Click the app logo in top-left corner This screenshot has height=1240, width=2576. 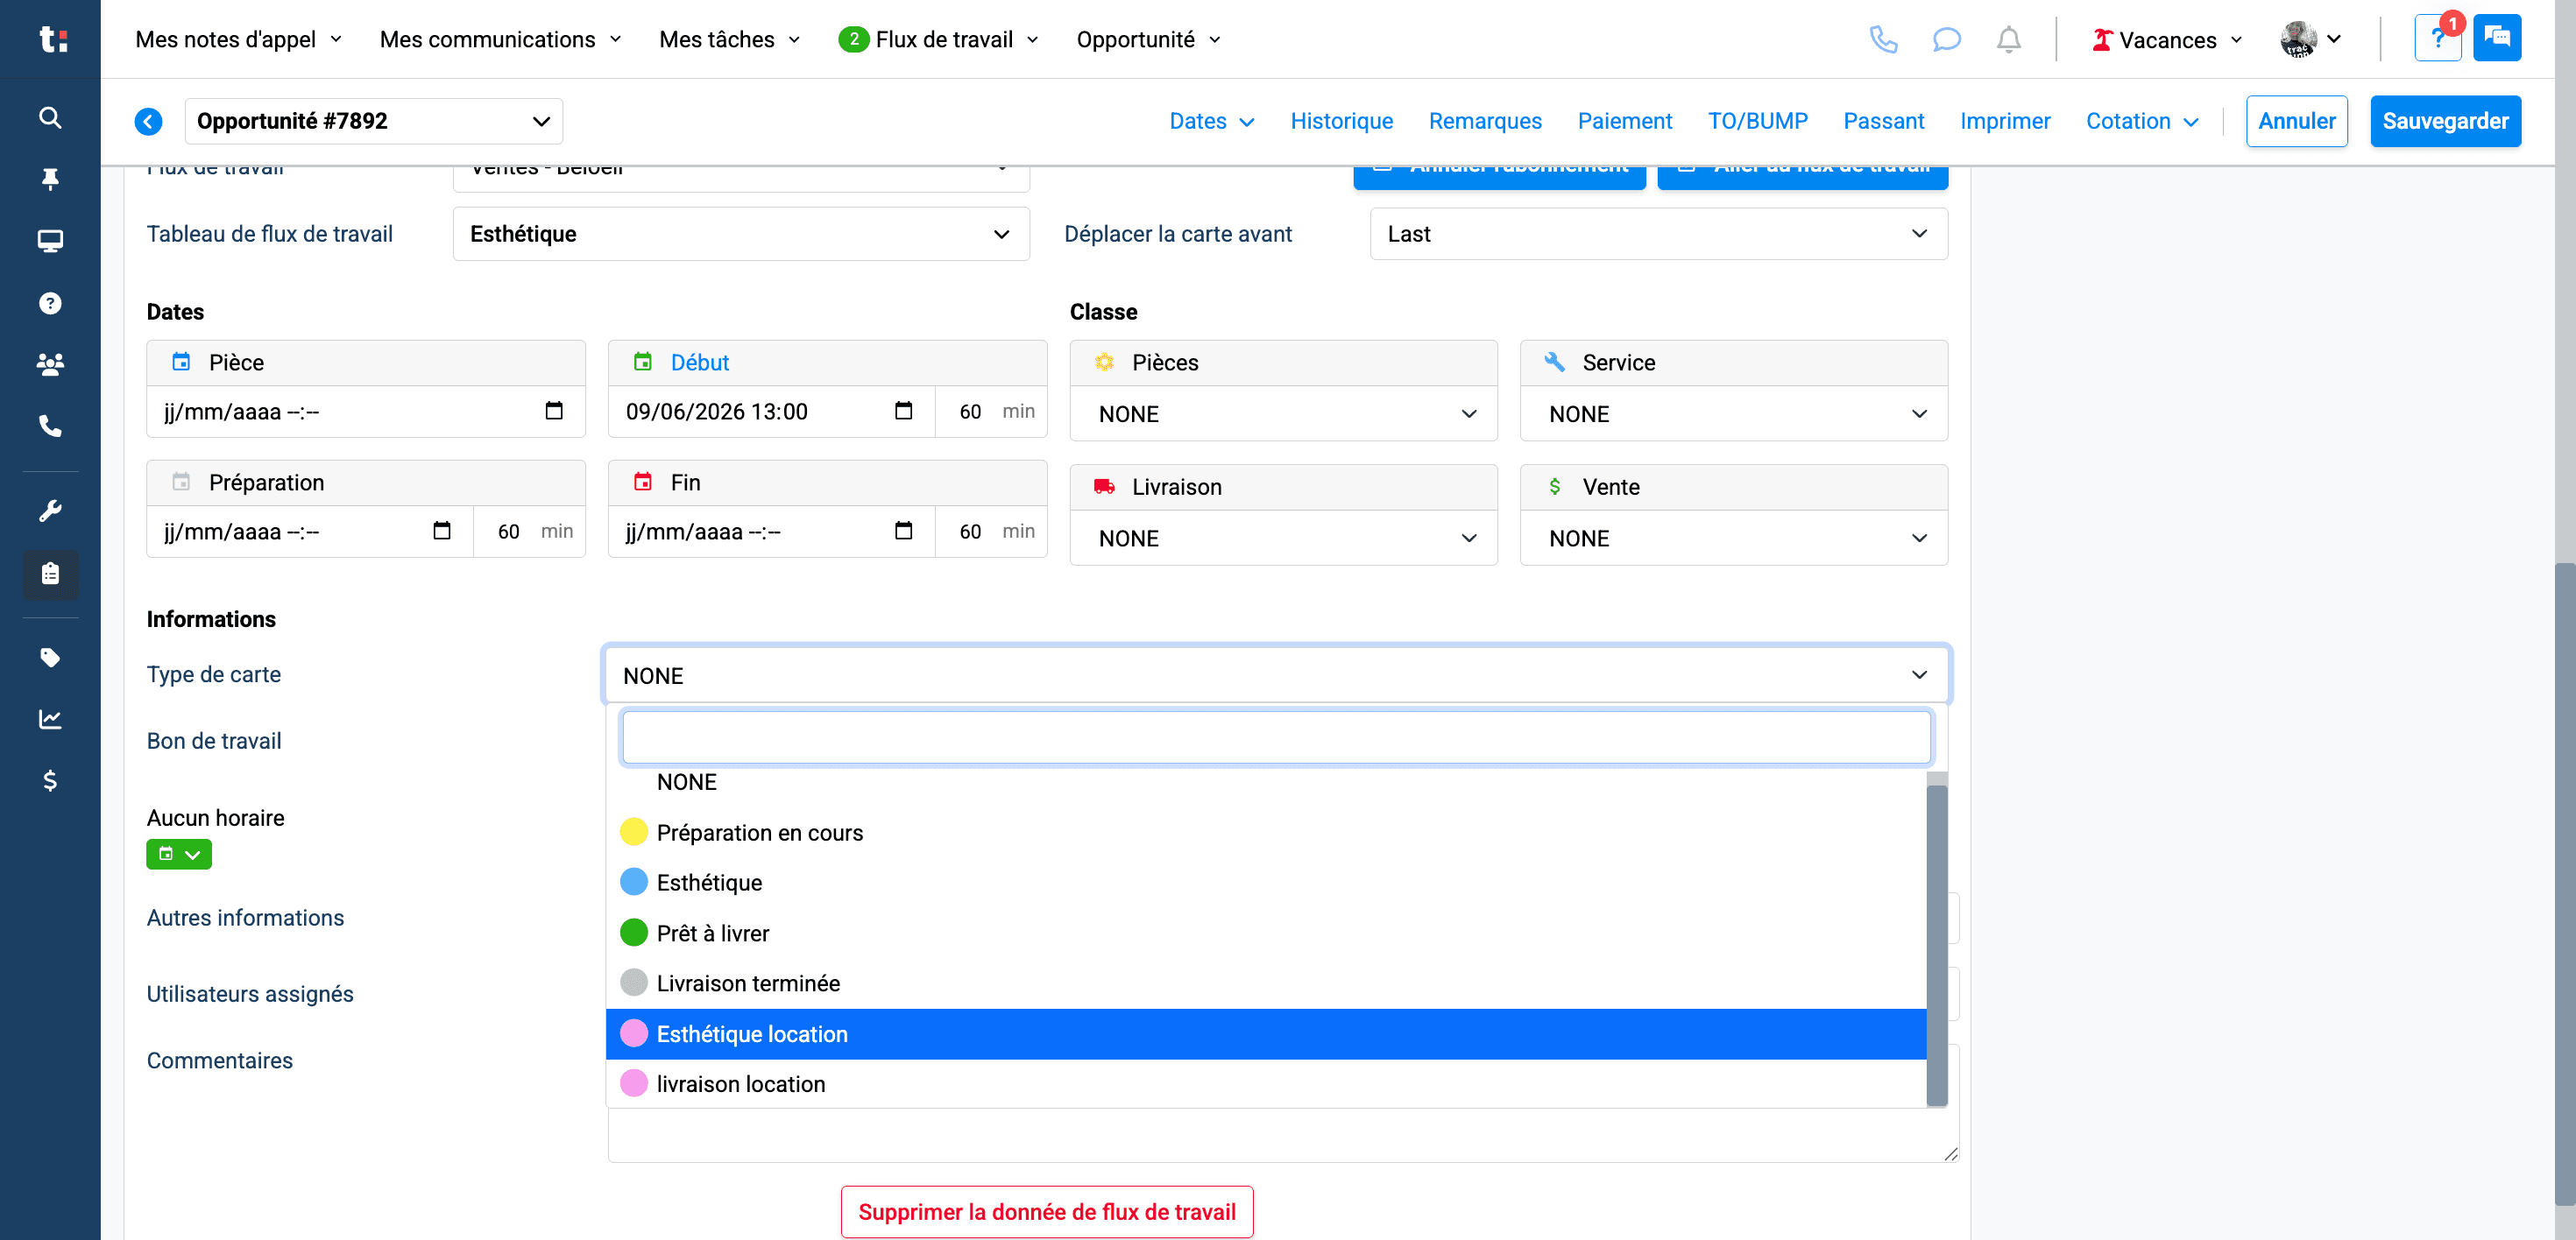pyautogui.click(x=52, y=39)
